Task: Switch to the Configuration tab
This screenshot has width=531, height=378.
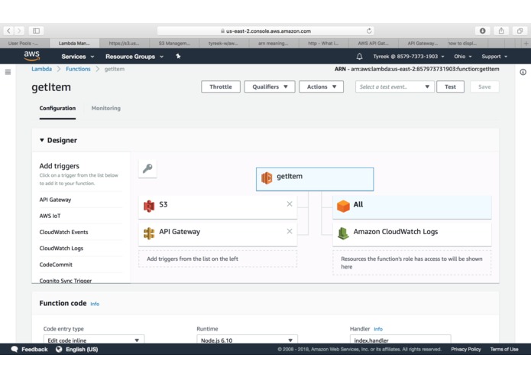Action: 57,109
